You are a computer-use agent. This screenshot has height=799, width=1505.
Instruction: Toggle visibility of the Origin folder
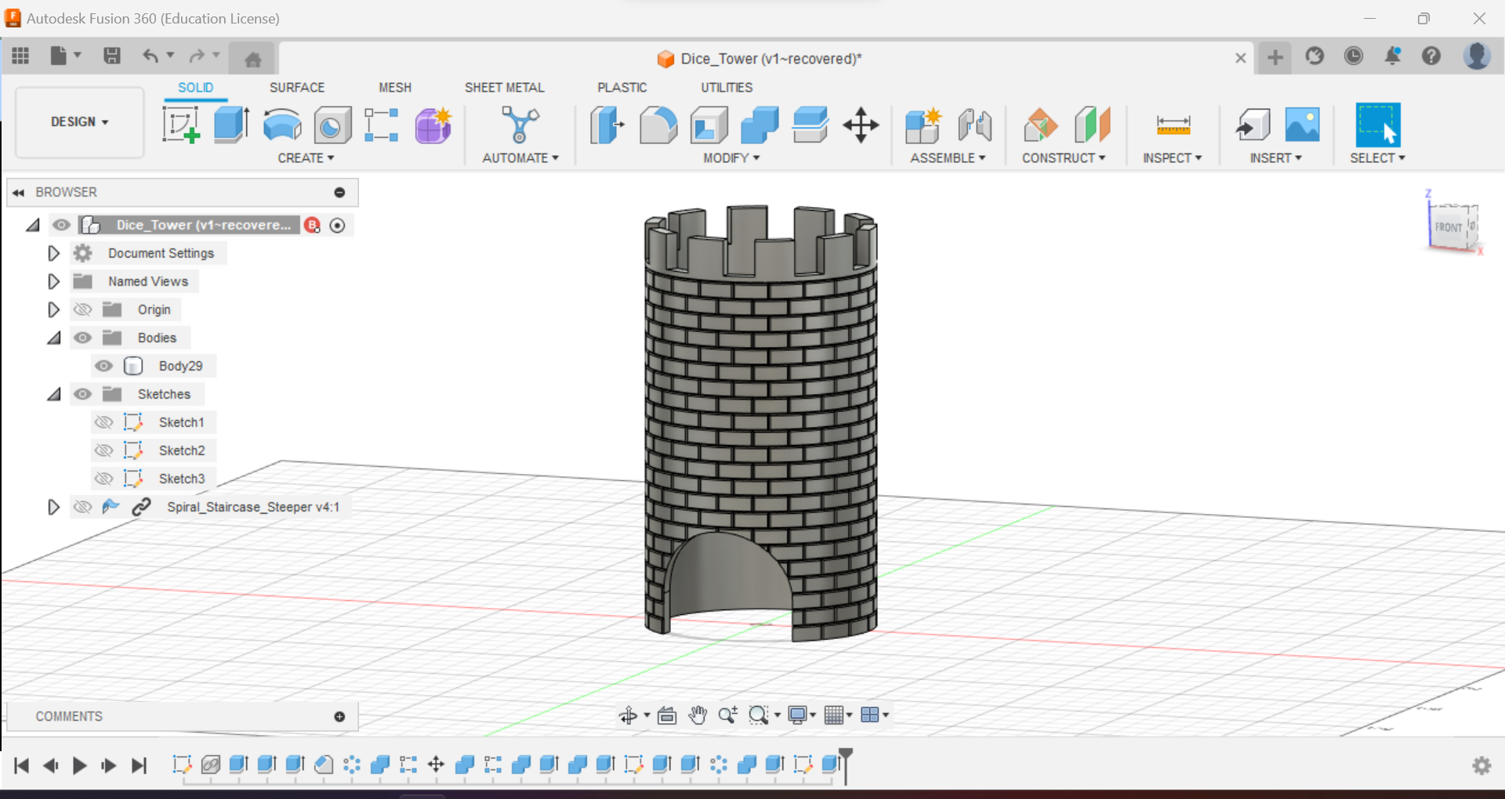pos(82,309)
